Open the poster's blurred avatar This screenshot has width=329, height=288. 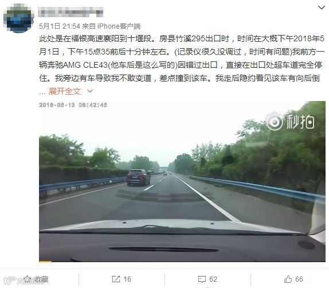tap(19, 18)
